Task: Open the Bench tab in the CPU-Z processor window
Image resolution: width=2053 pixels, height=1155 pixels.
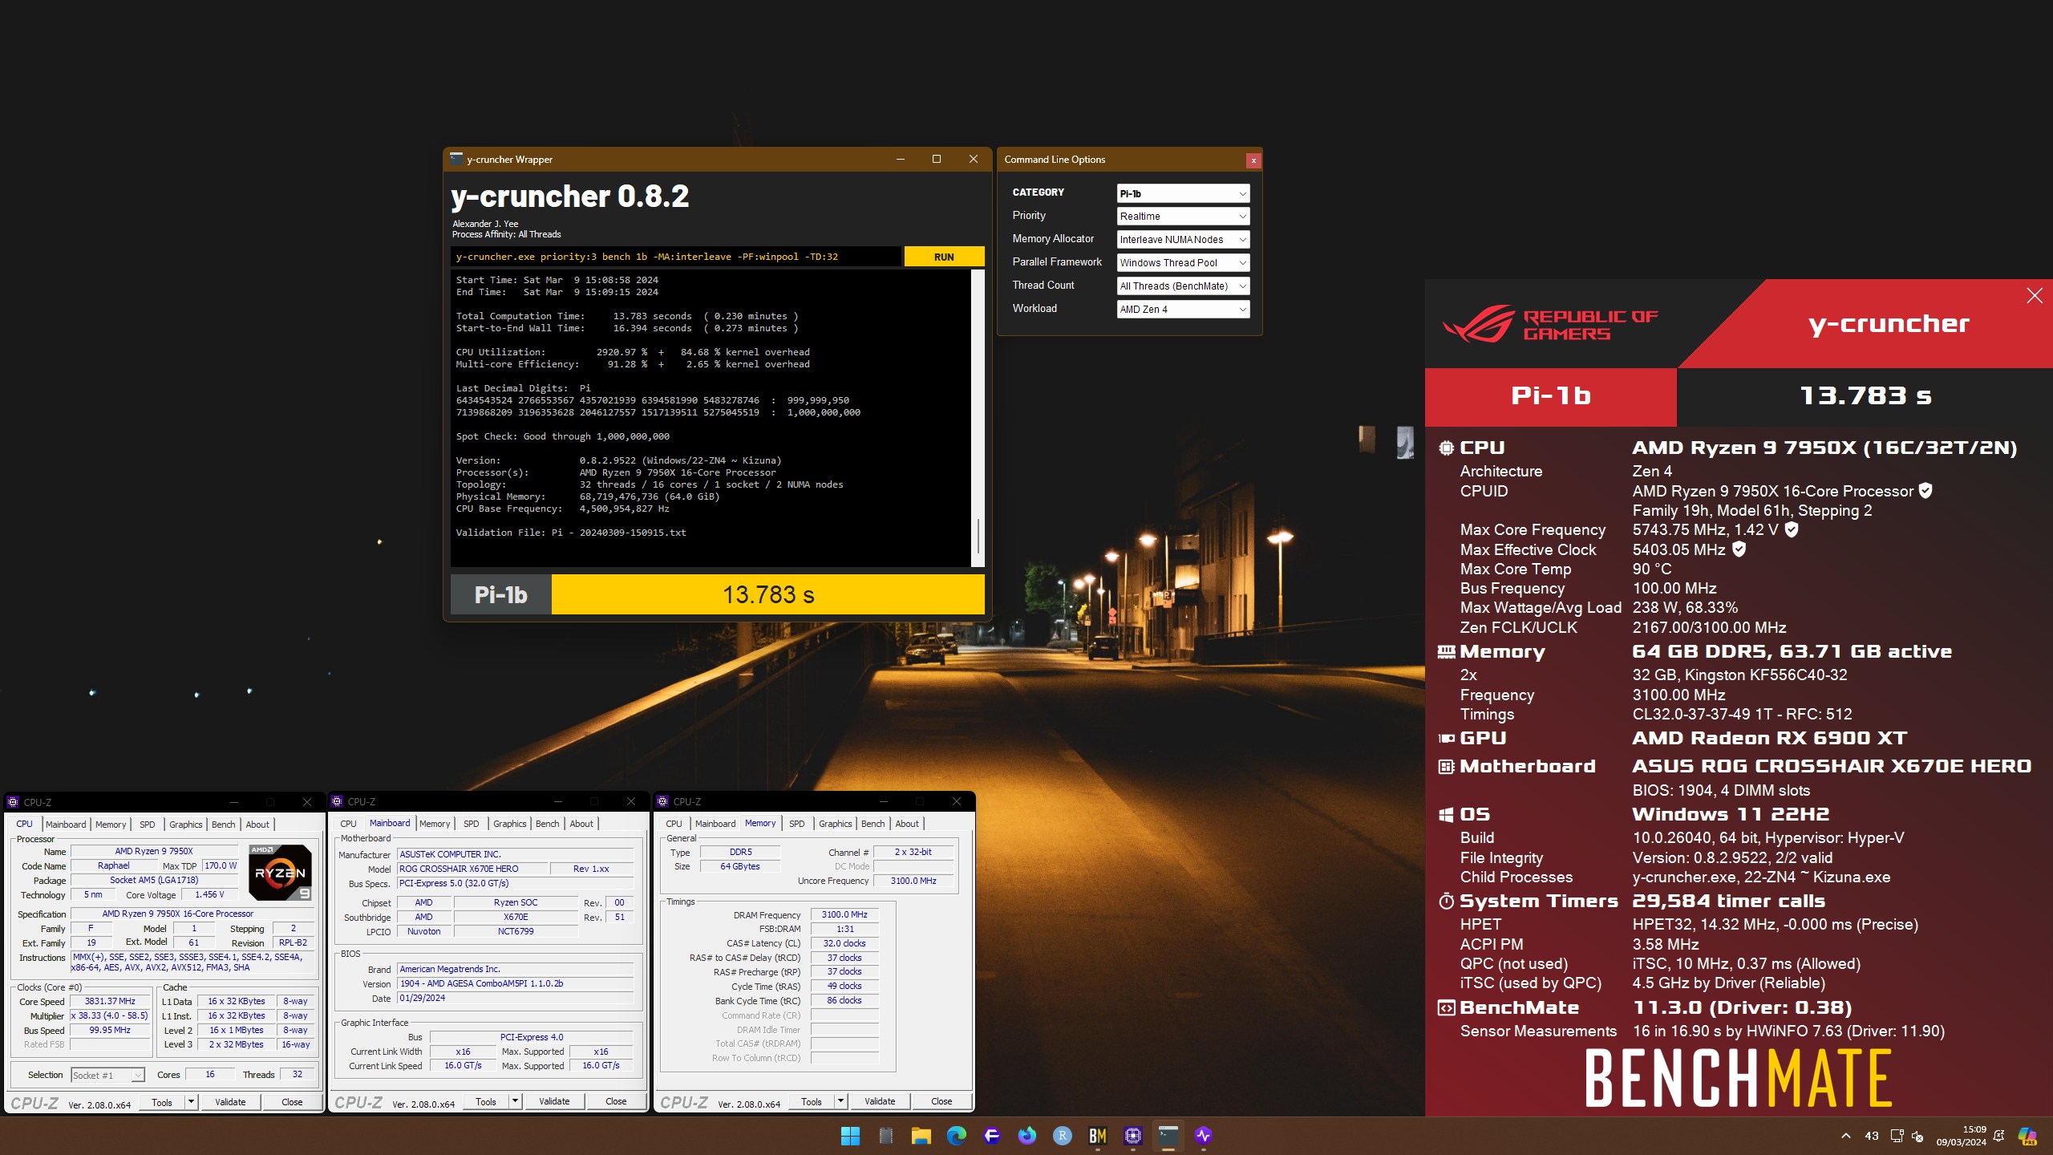Action: (224, 825)
